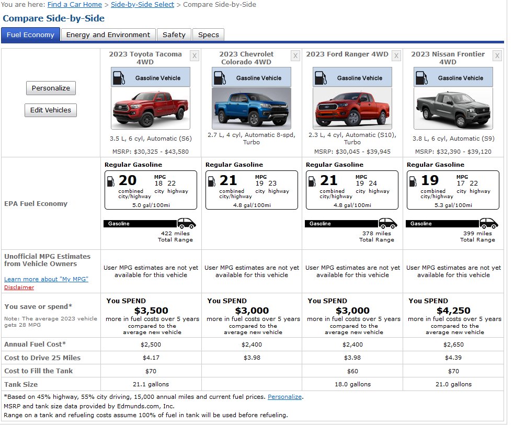This screenshot has height=425, width=514.
Task: Click the "2023 Nissan Frontier 4WD" heading
Action: pos(448,58)
